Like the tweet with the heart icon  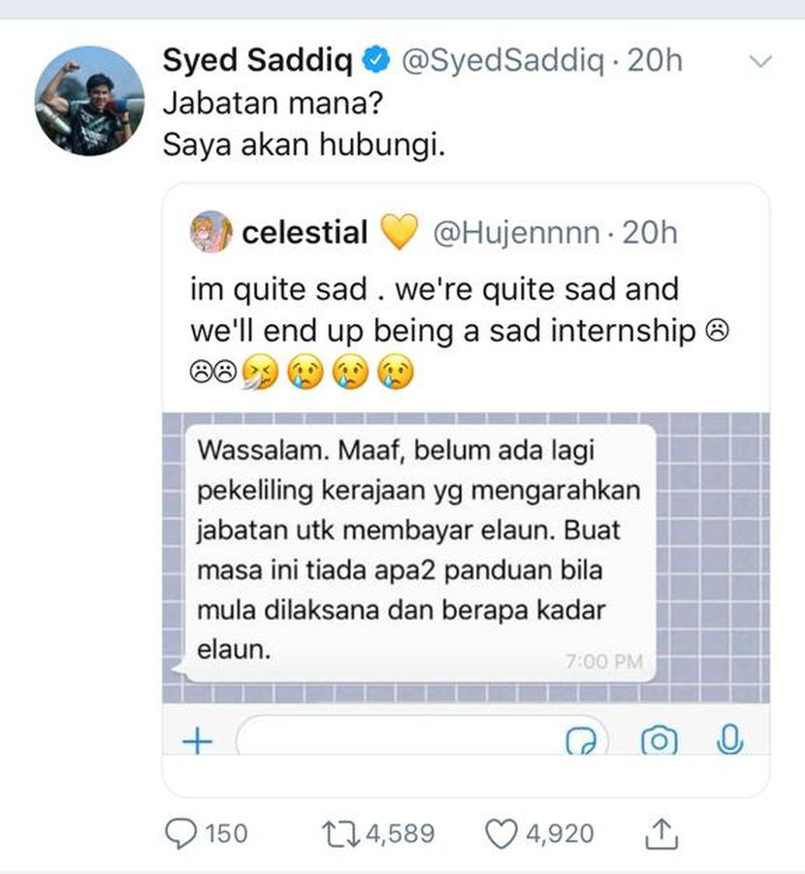(x=500, y=833)
